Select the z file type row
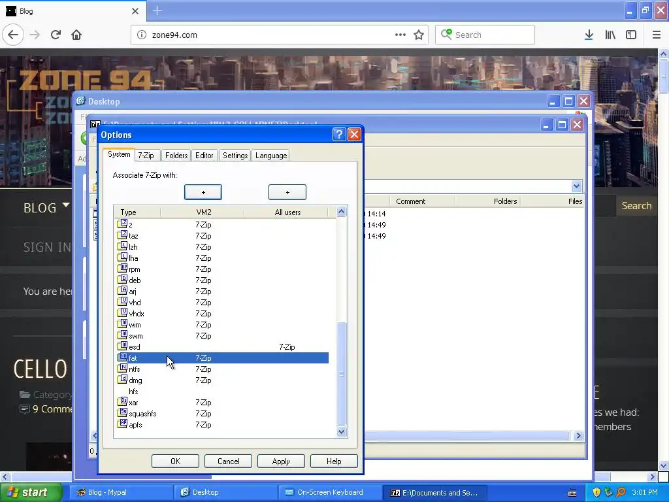The image size is (669, 502). [222, 225]
